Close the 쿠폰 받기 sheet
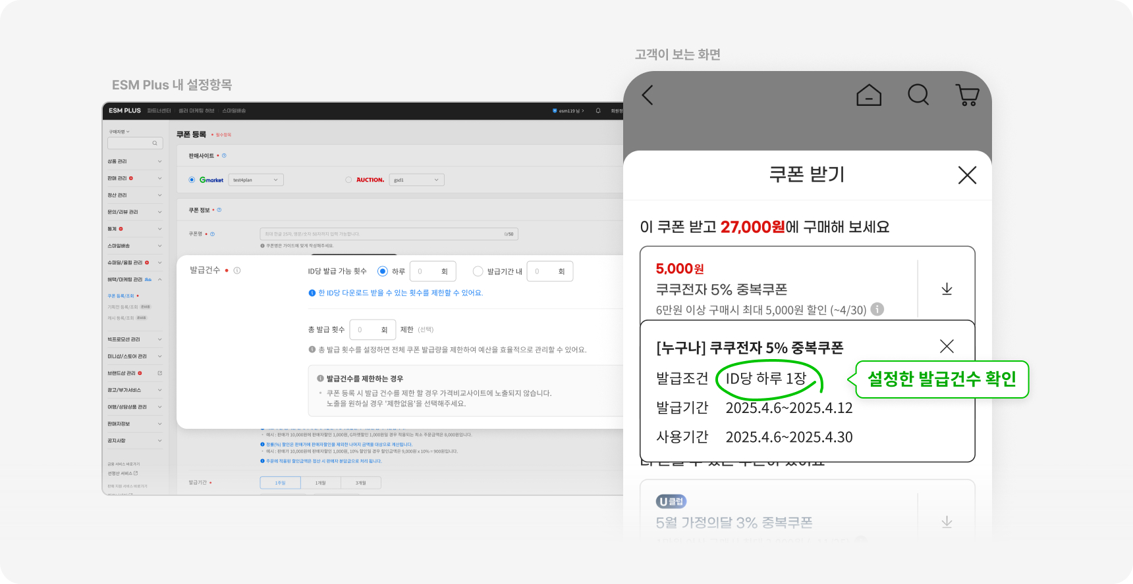Screen dimensions: 1133x584 967,175
